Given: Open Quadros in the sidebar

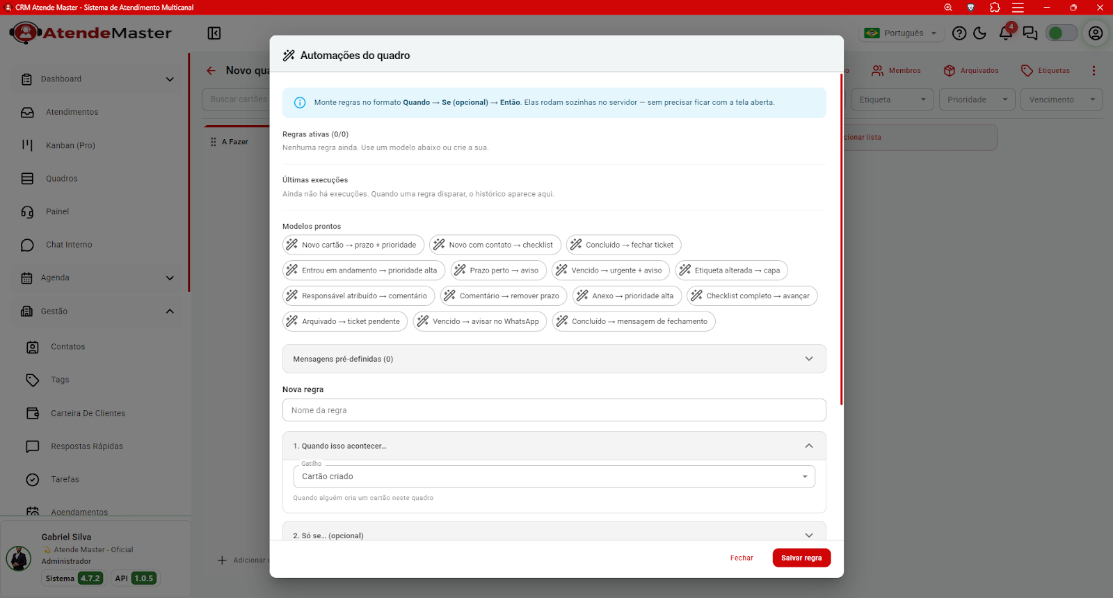Looking at the screenshot, I should [x=96, y=179].
